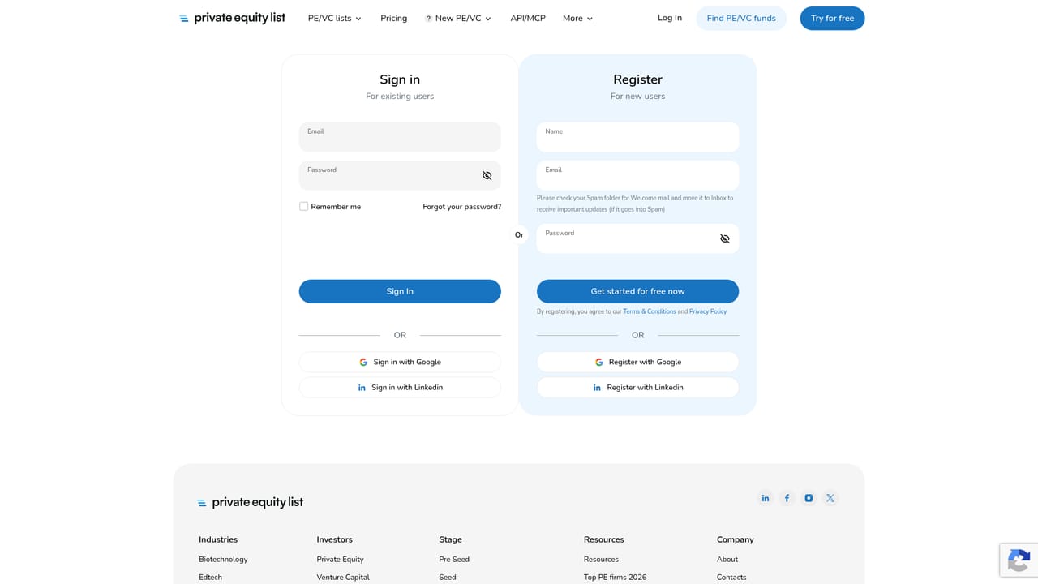Focus the Register Email field

click(x=637, y=176)
